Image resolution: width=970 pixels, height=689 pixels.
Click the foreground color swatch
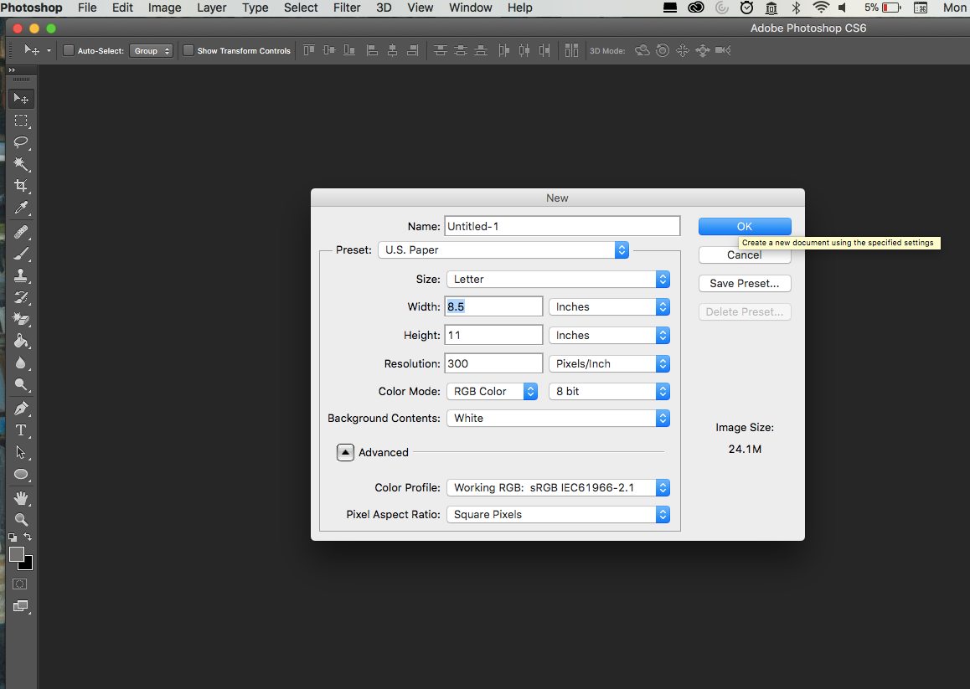(x=17, y=554)
